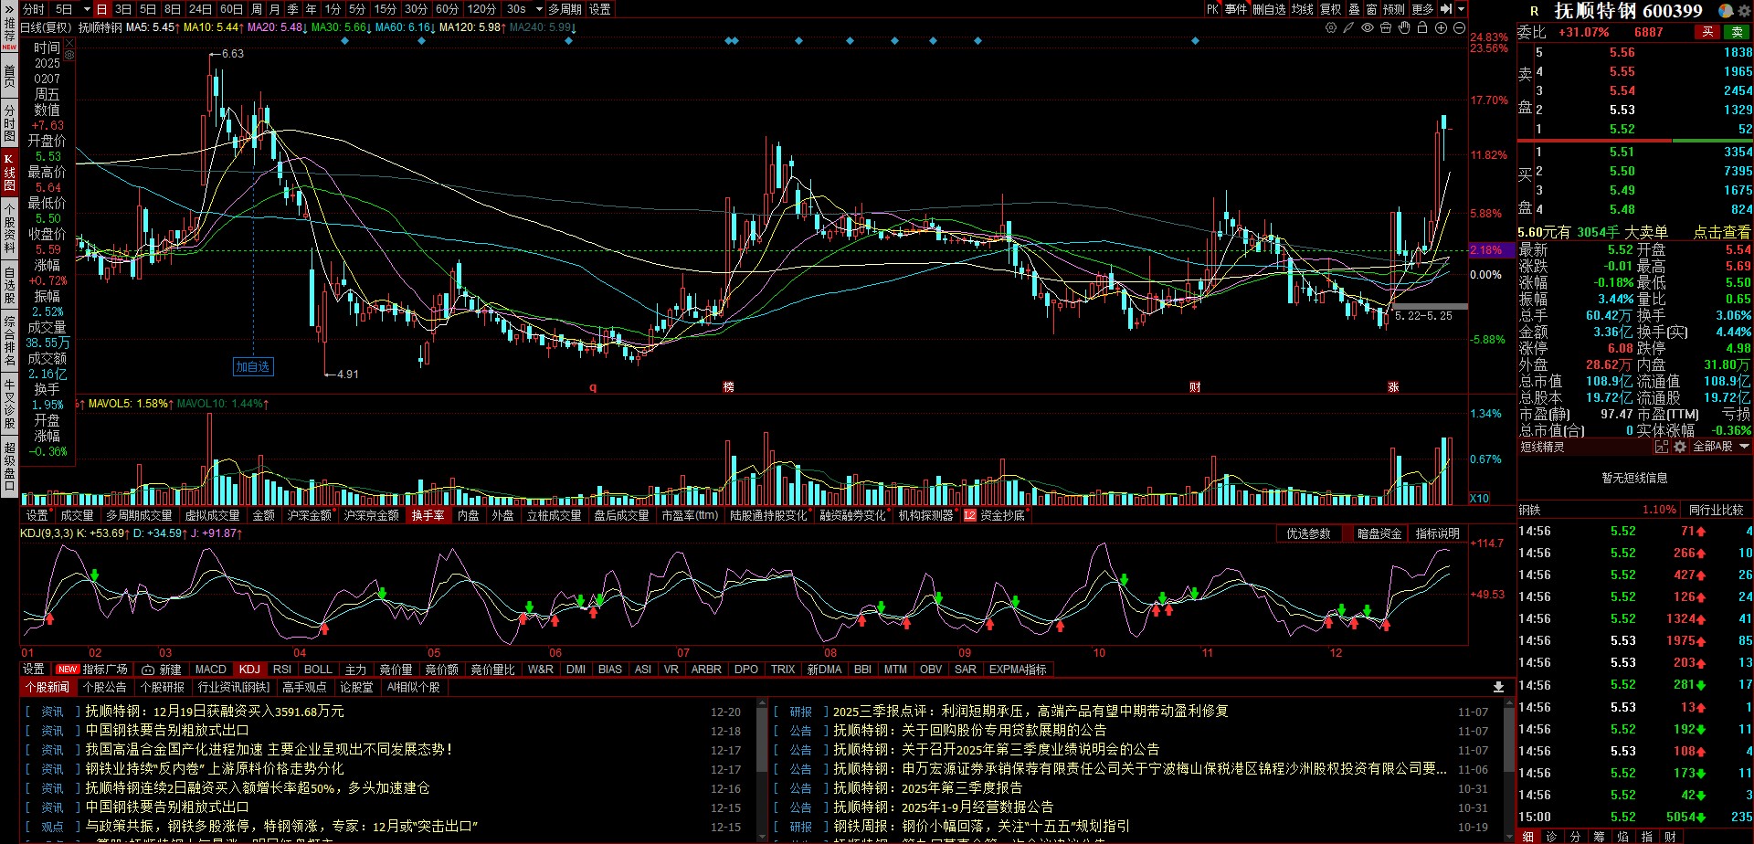Select the drawing pen tool

click(x=1348, y=28)
